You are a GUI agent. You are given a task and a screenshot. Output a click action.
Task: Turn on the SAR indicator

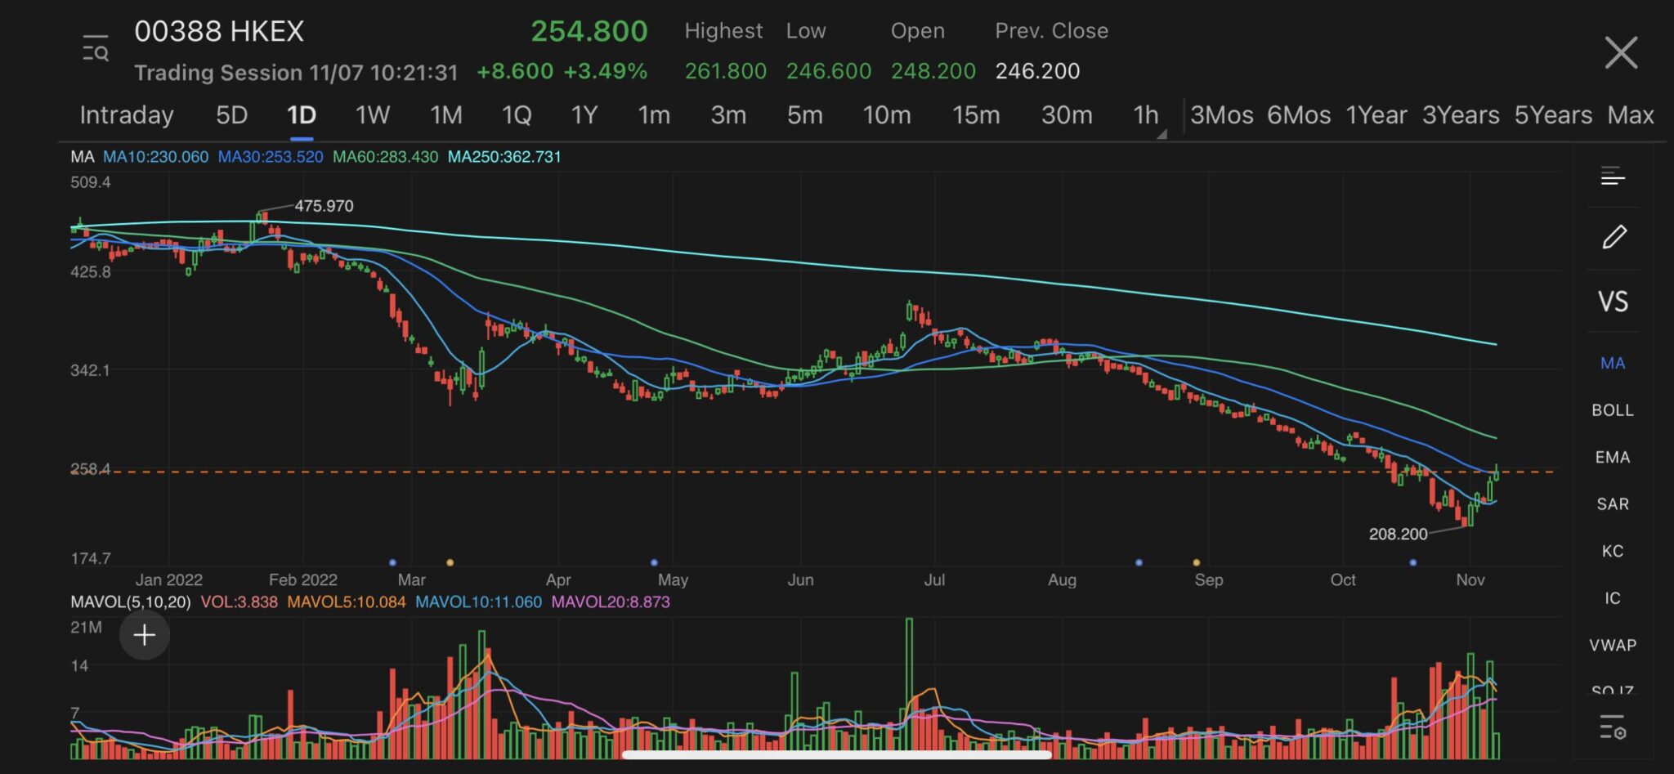[1613, 504]
